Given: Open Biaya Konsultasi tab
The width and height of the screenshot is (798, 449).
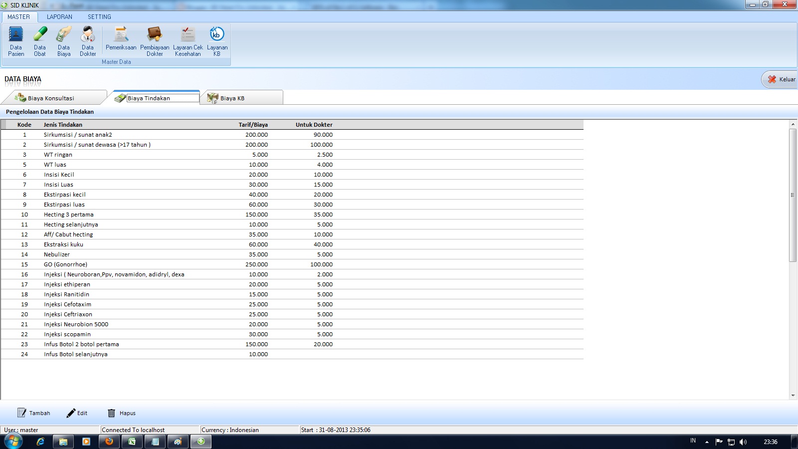Looking at the screenshot, I should point(54,98).
